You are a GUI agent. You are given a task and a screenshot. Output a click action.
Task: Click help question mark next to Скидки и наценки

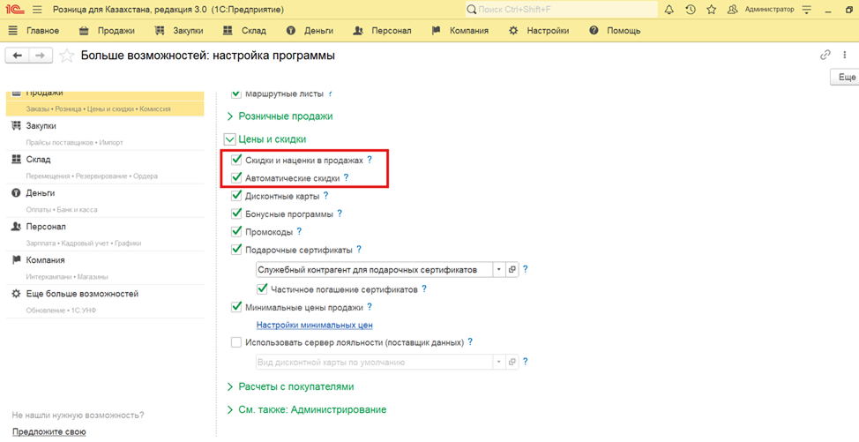[x=370, y=160]
